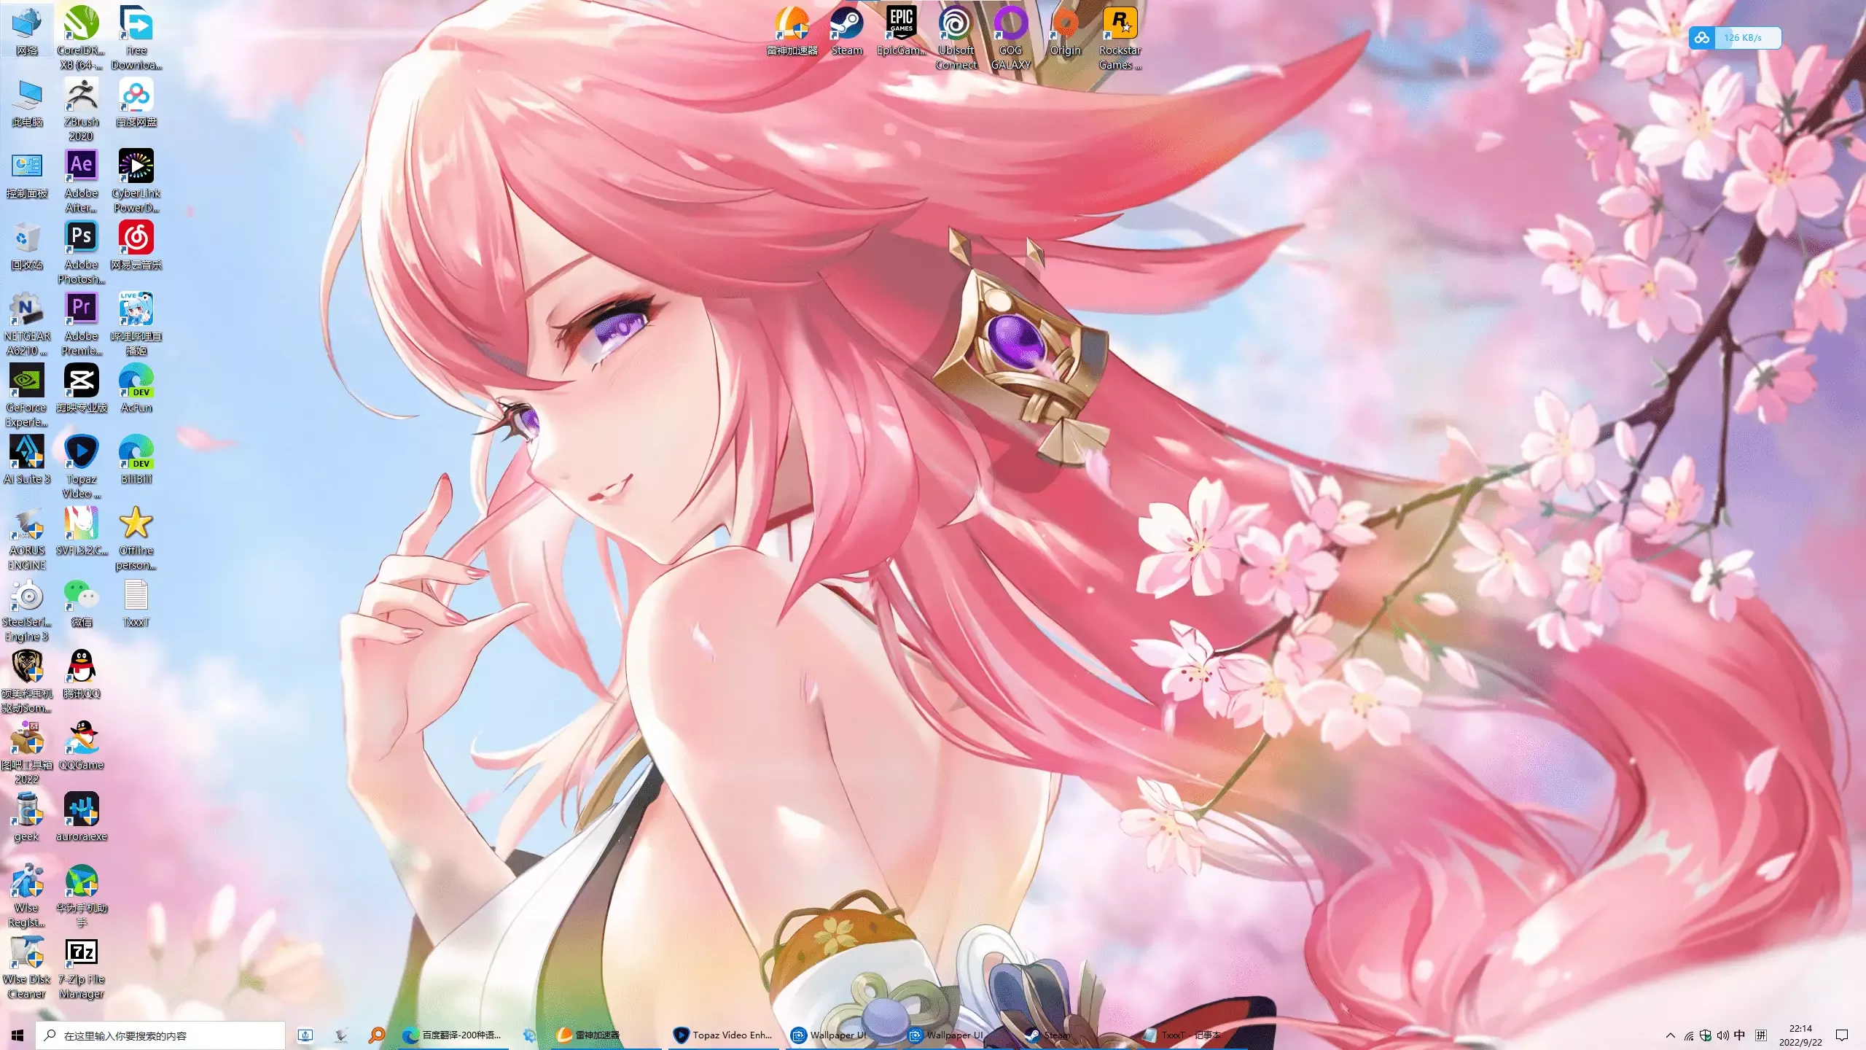Image resolution: width=1866 pixels, height=1050 pixels.
Task: Launch Epic Games from the desktop
Action: (901, 31)
